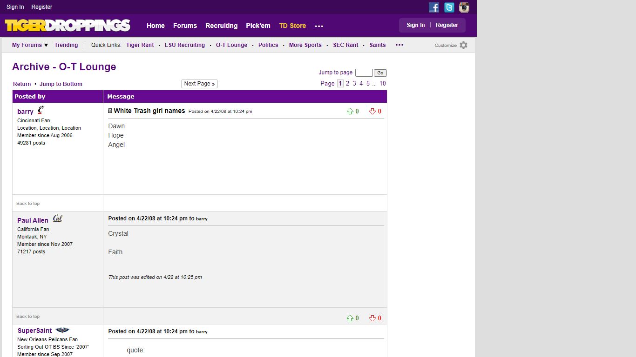636x357 pixels.
Task: Click the Customize text link
Action: click(x=446, y=46)
